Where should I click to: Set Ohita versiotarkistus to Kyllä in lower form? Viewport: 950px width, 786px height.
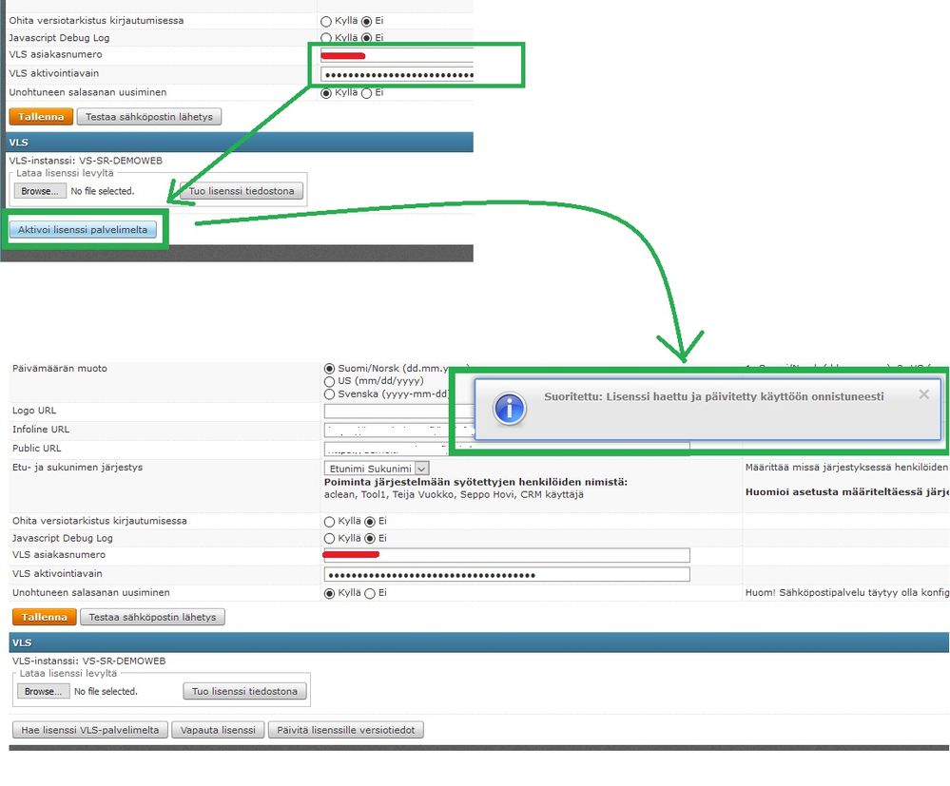pyautogui.click(x=330, y=522)
